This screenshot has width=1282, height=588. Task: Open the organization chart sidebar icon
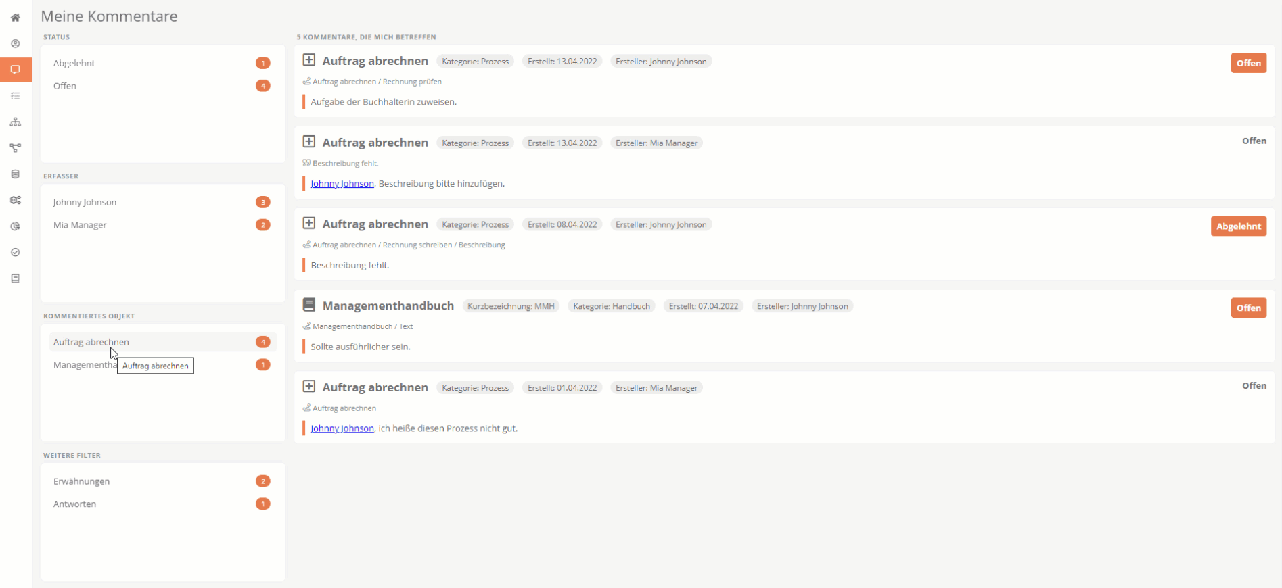click(16, 122)
